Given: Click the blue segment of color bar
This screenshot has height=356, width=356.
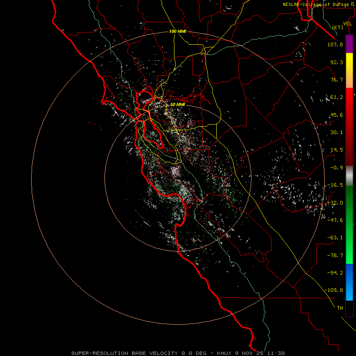Looking at the screenshot, I should 349,282.
